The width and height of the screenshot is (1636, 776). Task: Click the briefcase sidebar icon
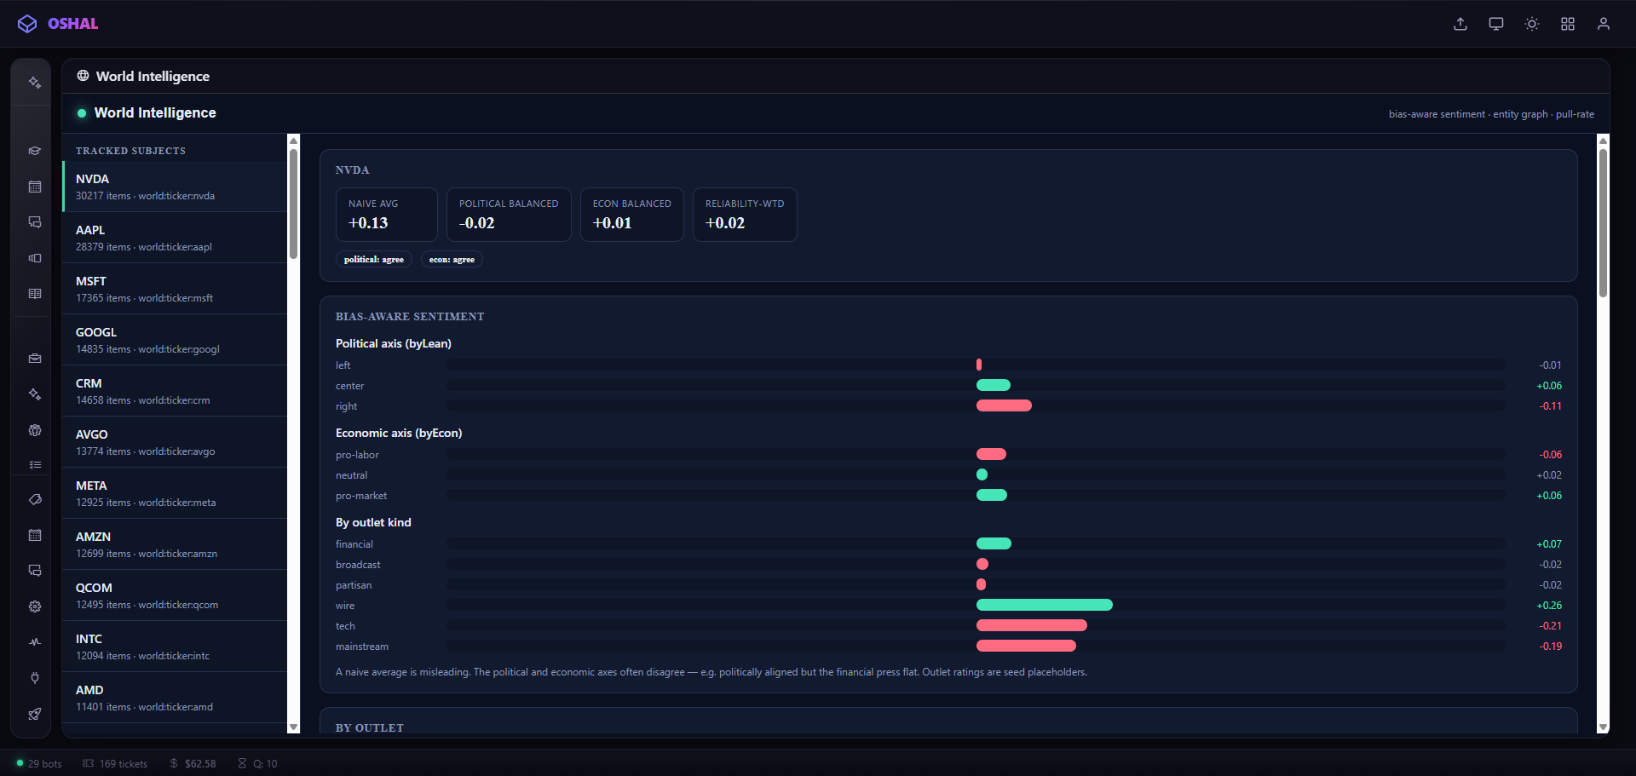tap(35, 359)
